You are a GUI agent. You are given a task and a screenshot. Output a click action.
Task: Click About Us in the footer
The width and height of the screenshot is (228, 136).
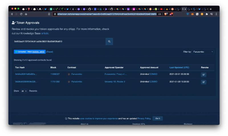tap(84, 124)
